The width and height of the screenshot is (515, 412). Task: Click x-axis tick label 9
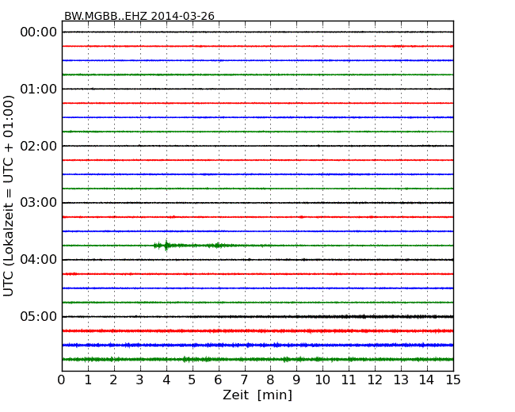[296, 380]
